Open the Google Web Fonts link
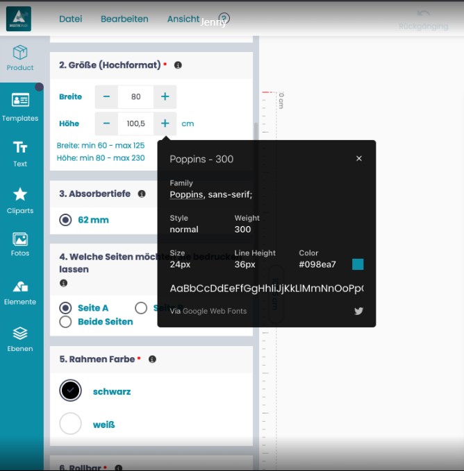Screen dimensions: 464x471 pyautogui.click(x=215, y=311)
